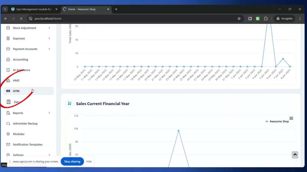This screenshot has width=307, height=172.
Task: Open the Notification Templates menu item
Action: [28, 145]
